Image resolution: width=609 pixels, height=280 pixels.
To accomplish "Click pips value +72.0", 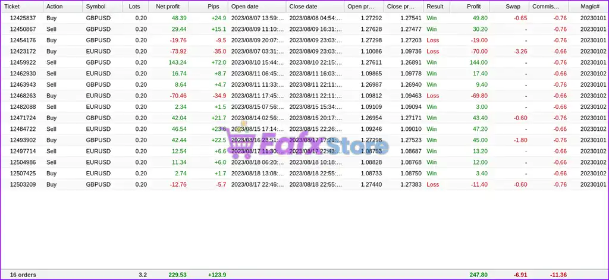I will [x=219, y=62].
